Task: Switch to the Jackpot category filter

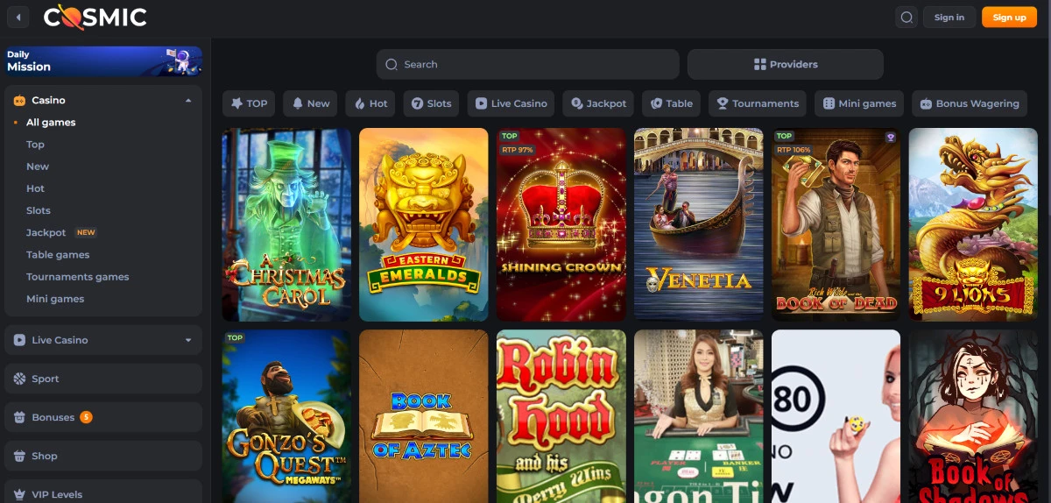Action: coord(598,103)
